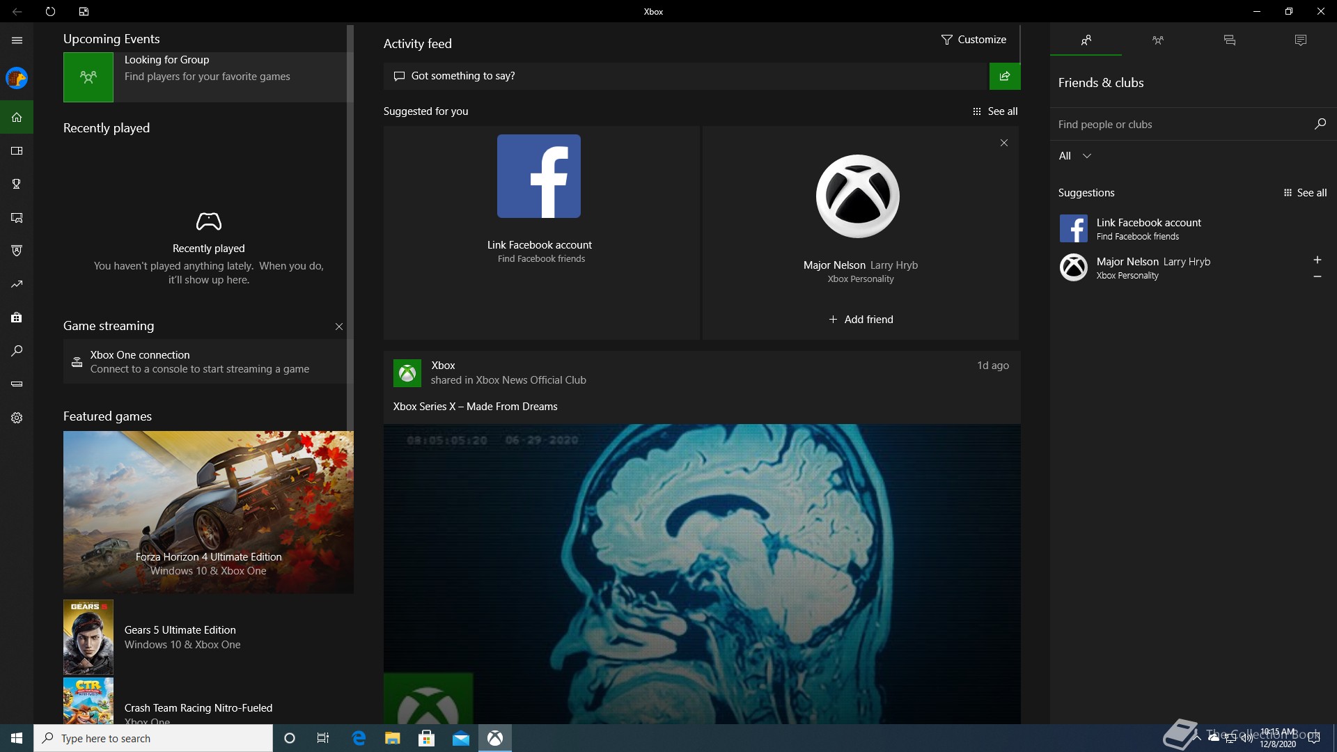Open Clubs shield icon in sidebar
This screenshot has height=752, width=1337.
pos(17,251)
